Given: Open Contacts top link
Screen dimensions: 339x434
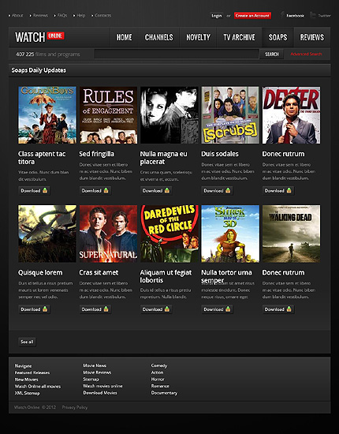Looking at the screenshot, I should [x=102, y=16].
